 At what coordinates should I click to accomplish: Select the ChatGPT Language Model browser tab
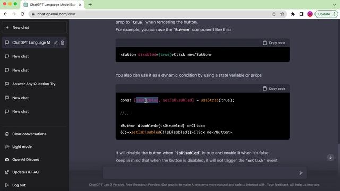(x=52, y=5)
